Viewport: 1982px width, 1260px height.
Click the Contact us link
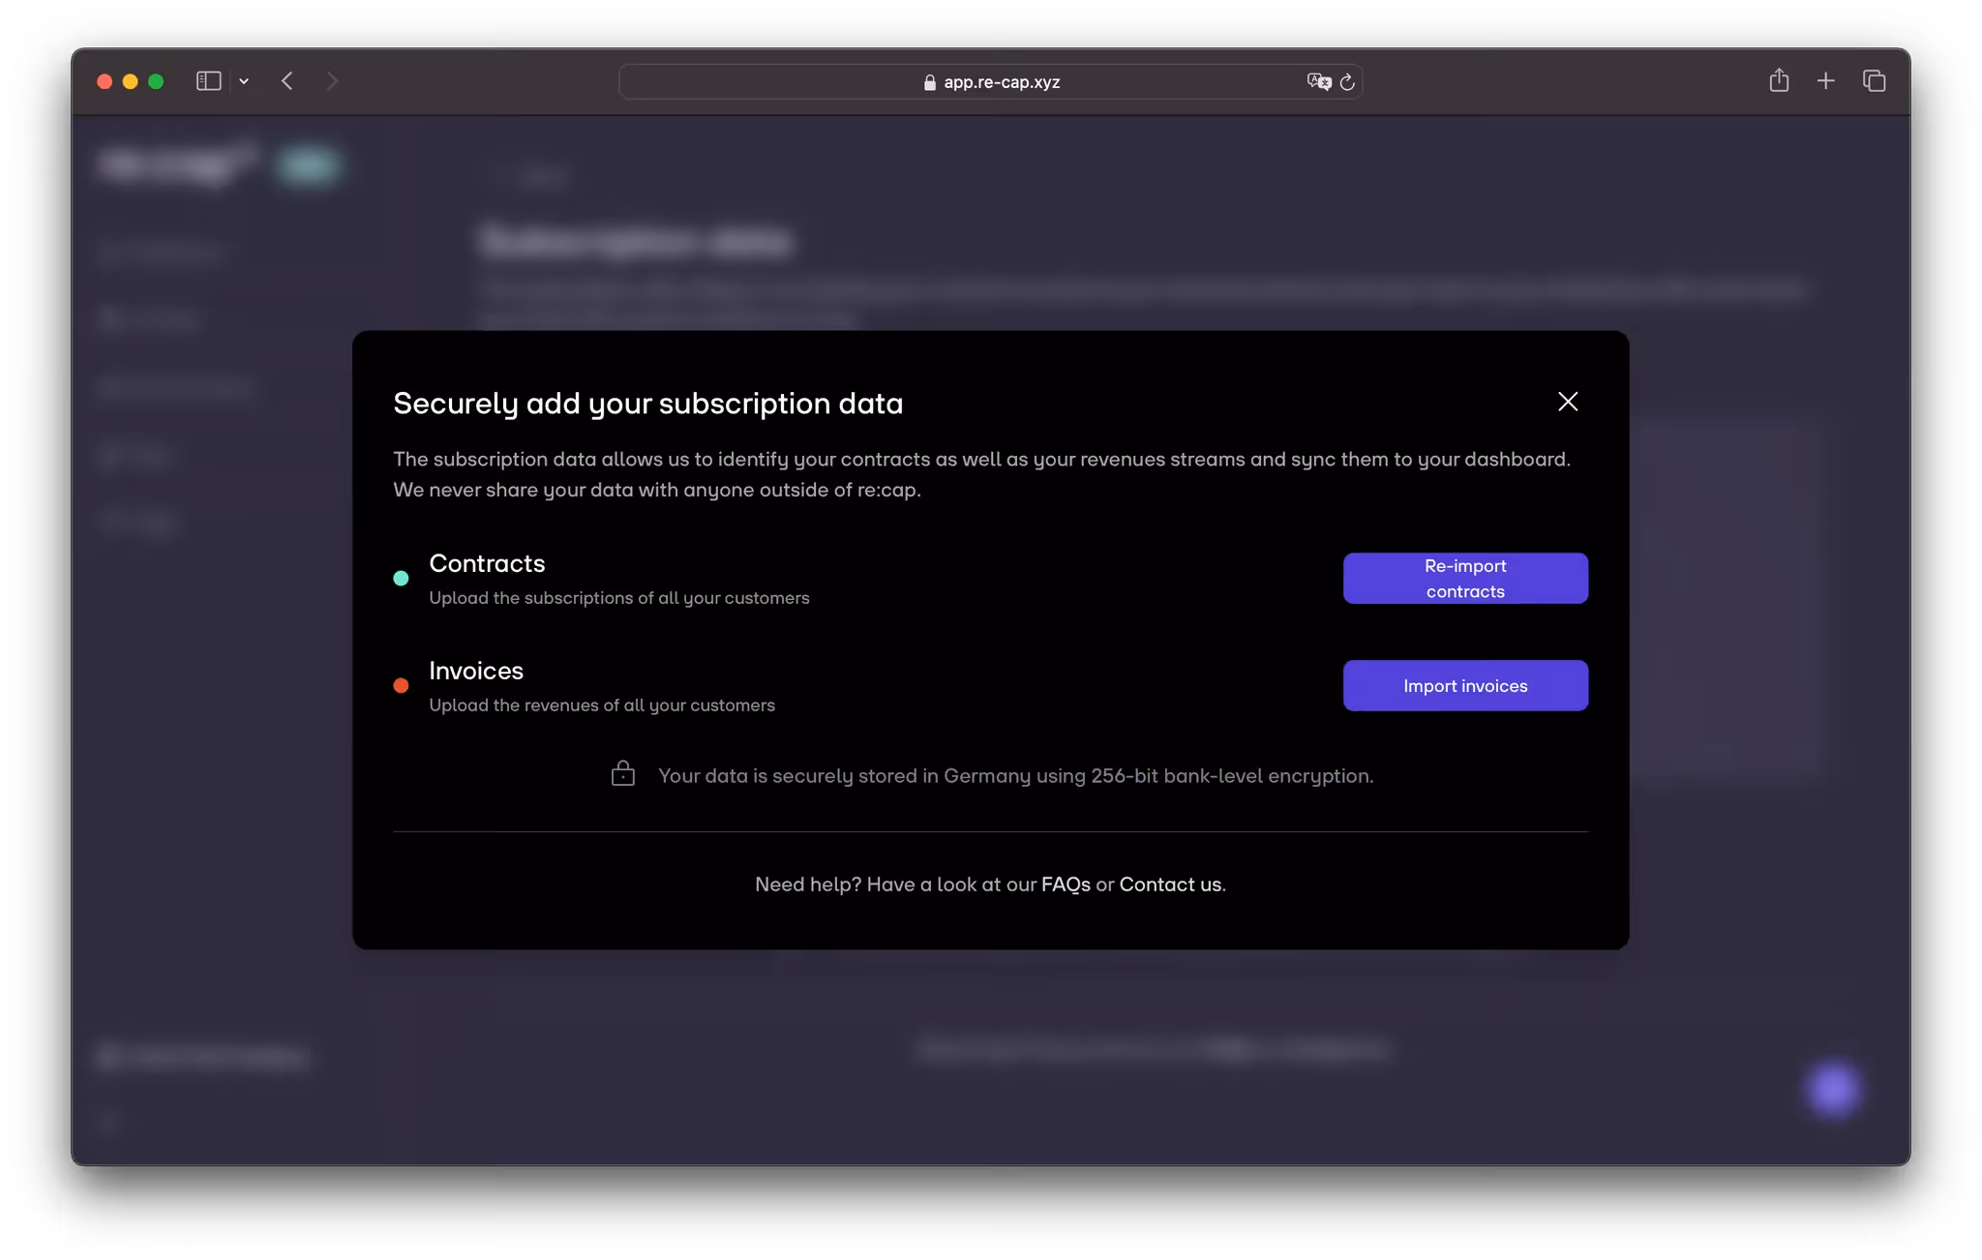click(x=1169, y=884)
